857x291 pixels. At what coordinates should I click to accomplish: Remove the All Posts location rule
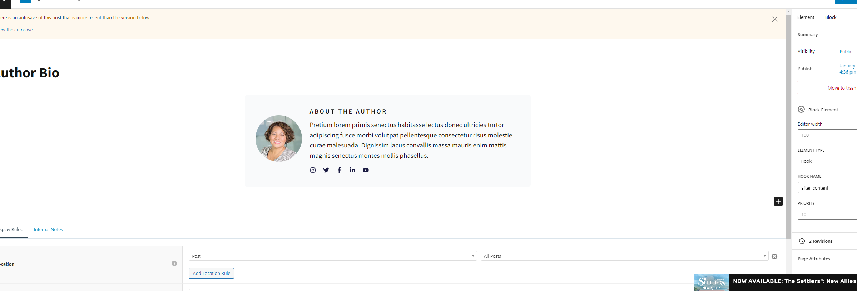coord(774,256)
